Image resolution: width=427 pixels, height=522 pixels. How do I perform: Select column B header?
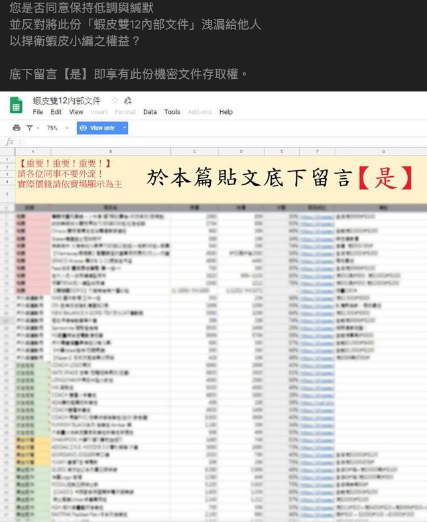point(111,152)
